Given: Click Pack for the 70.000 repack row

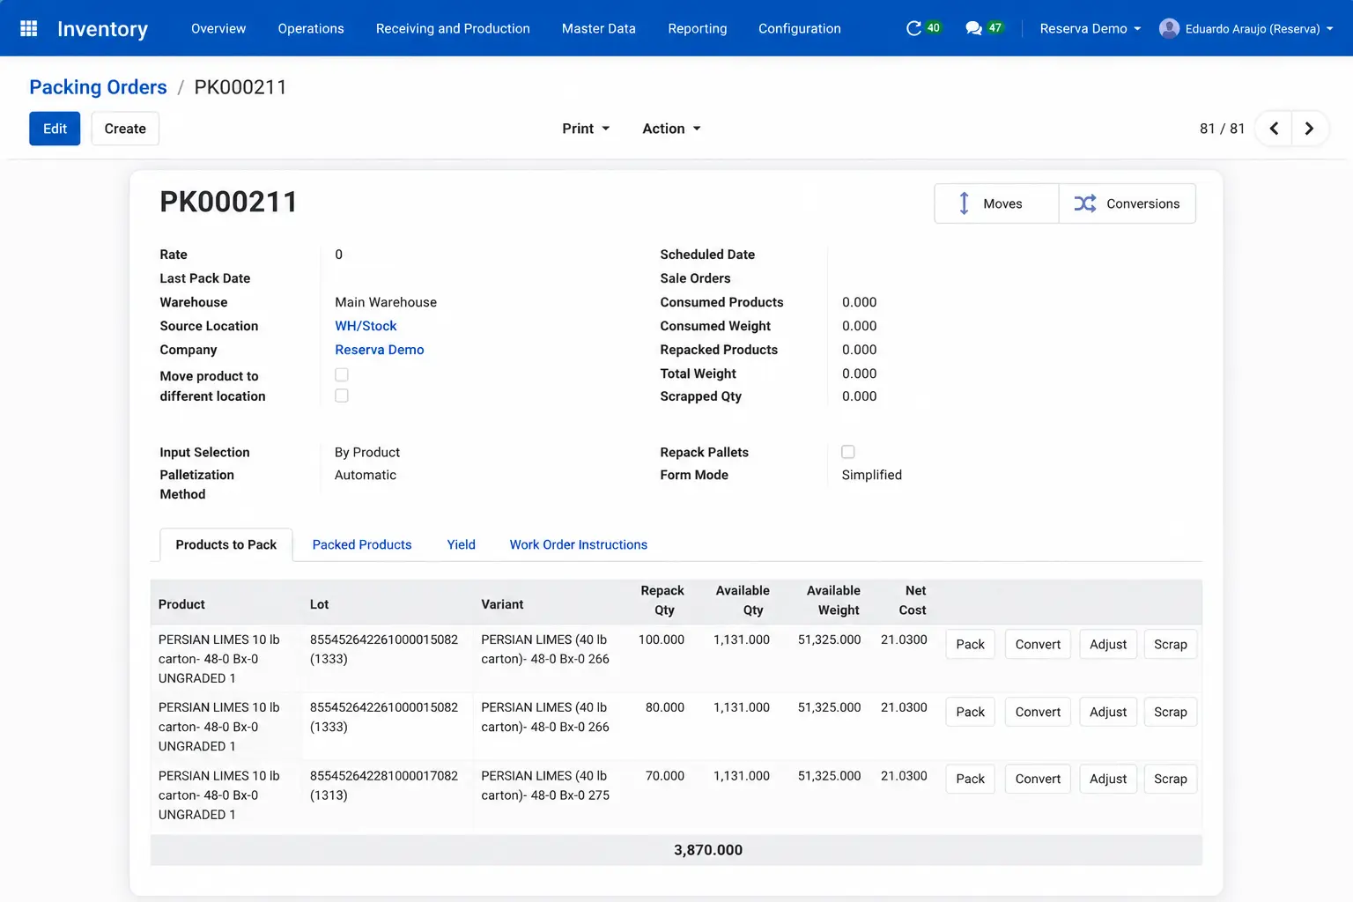Looking at the screenshot, I should [x=971, y=779].
